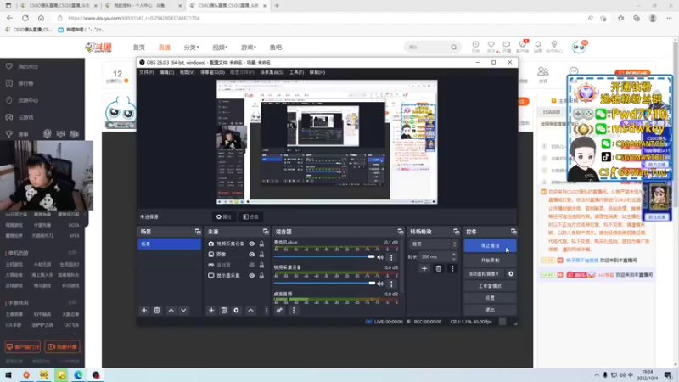679x382 pixels.
Task: Pop out the 转场特效 dock with its float icon
Action: click(x=456, y=232)
